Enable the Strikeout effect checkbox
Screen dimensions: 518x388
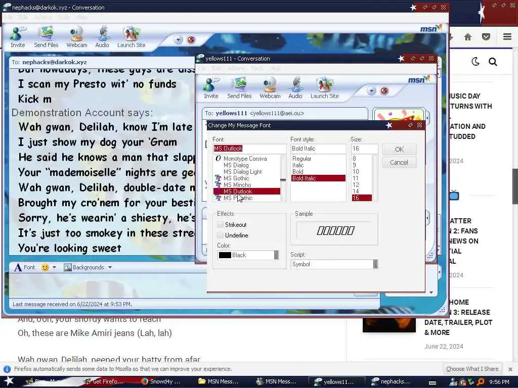[221, 225]
